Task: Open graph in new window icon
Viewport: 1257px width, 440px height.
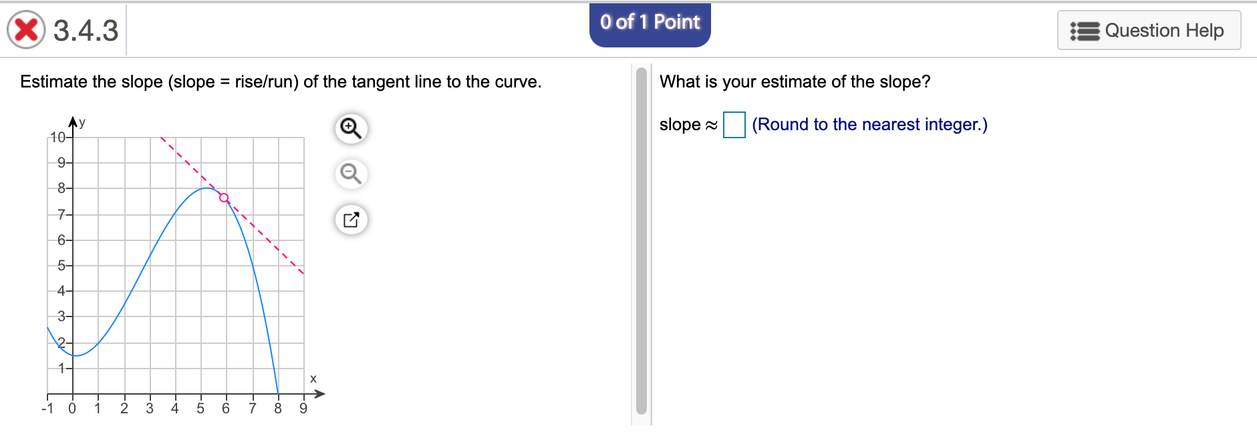Action: [x=351, y=220]
